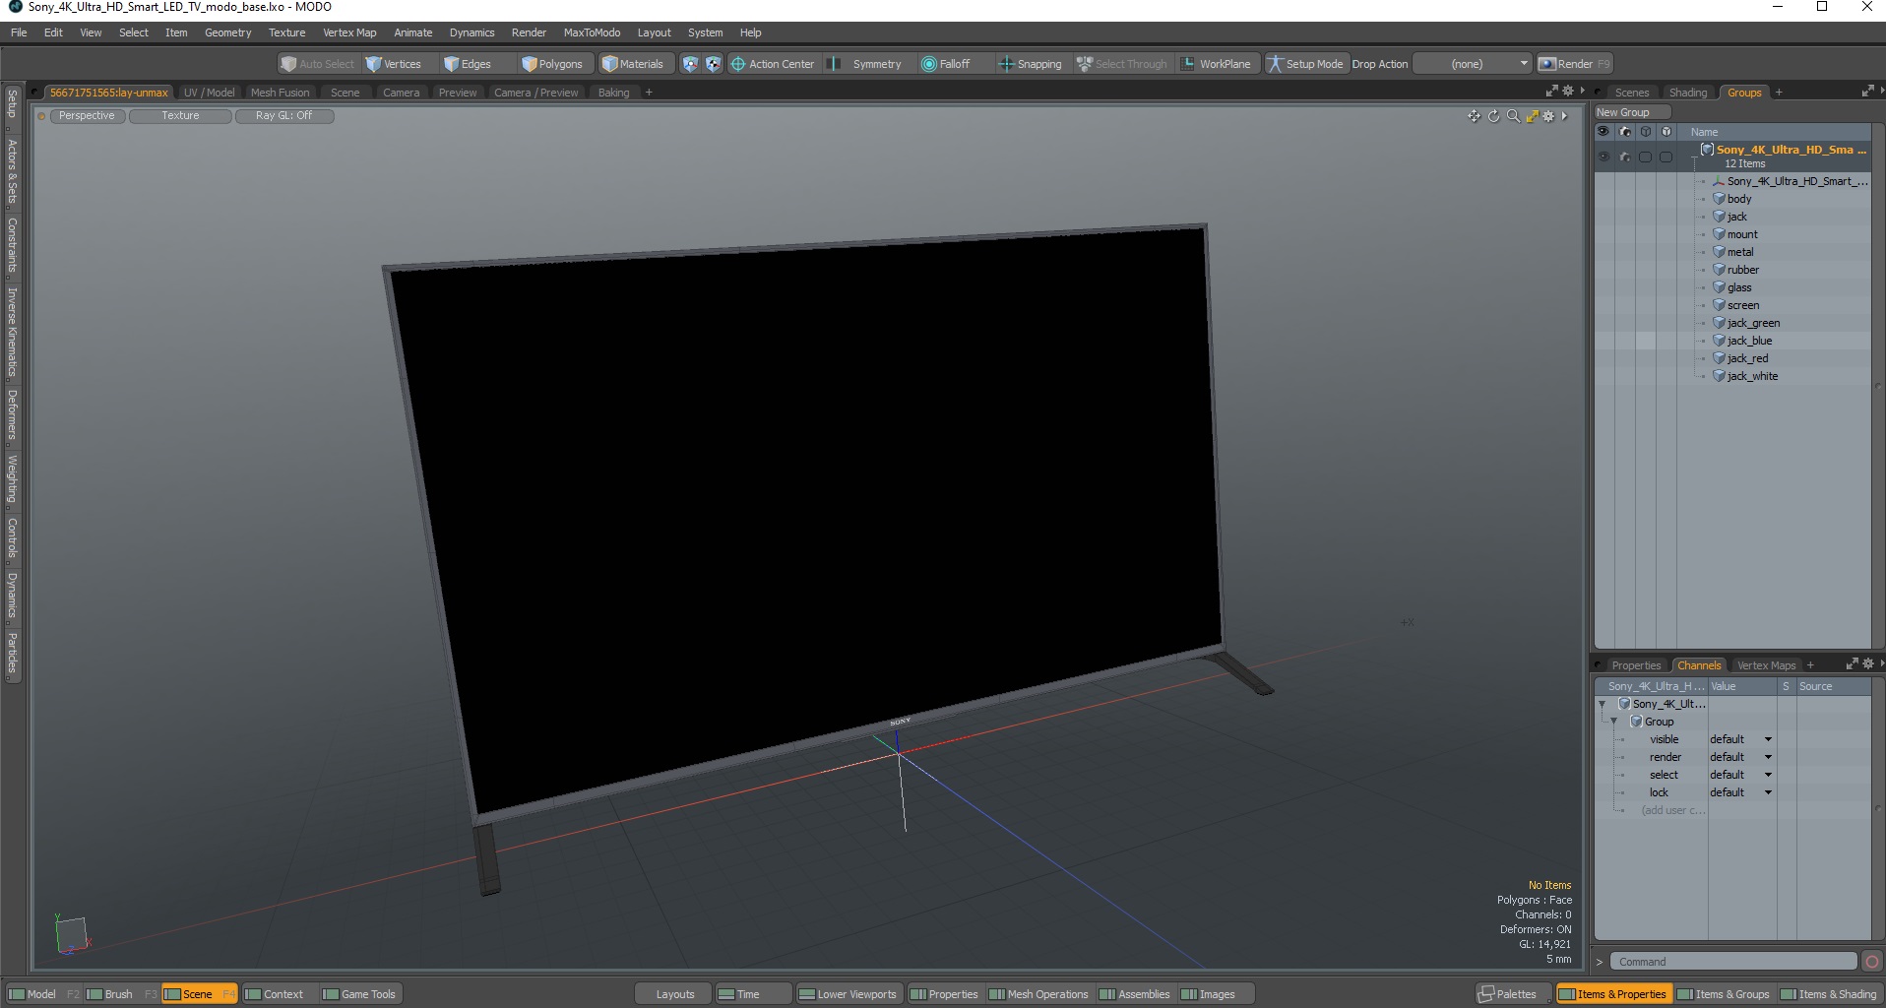Open the Inverse Kinematics side tab

click(x=12, y=333)
